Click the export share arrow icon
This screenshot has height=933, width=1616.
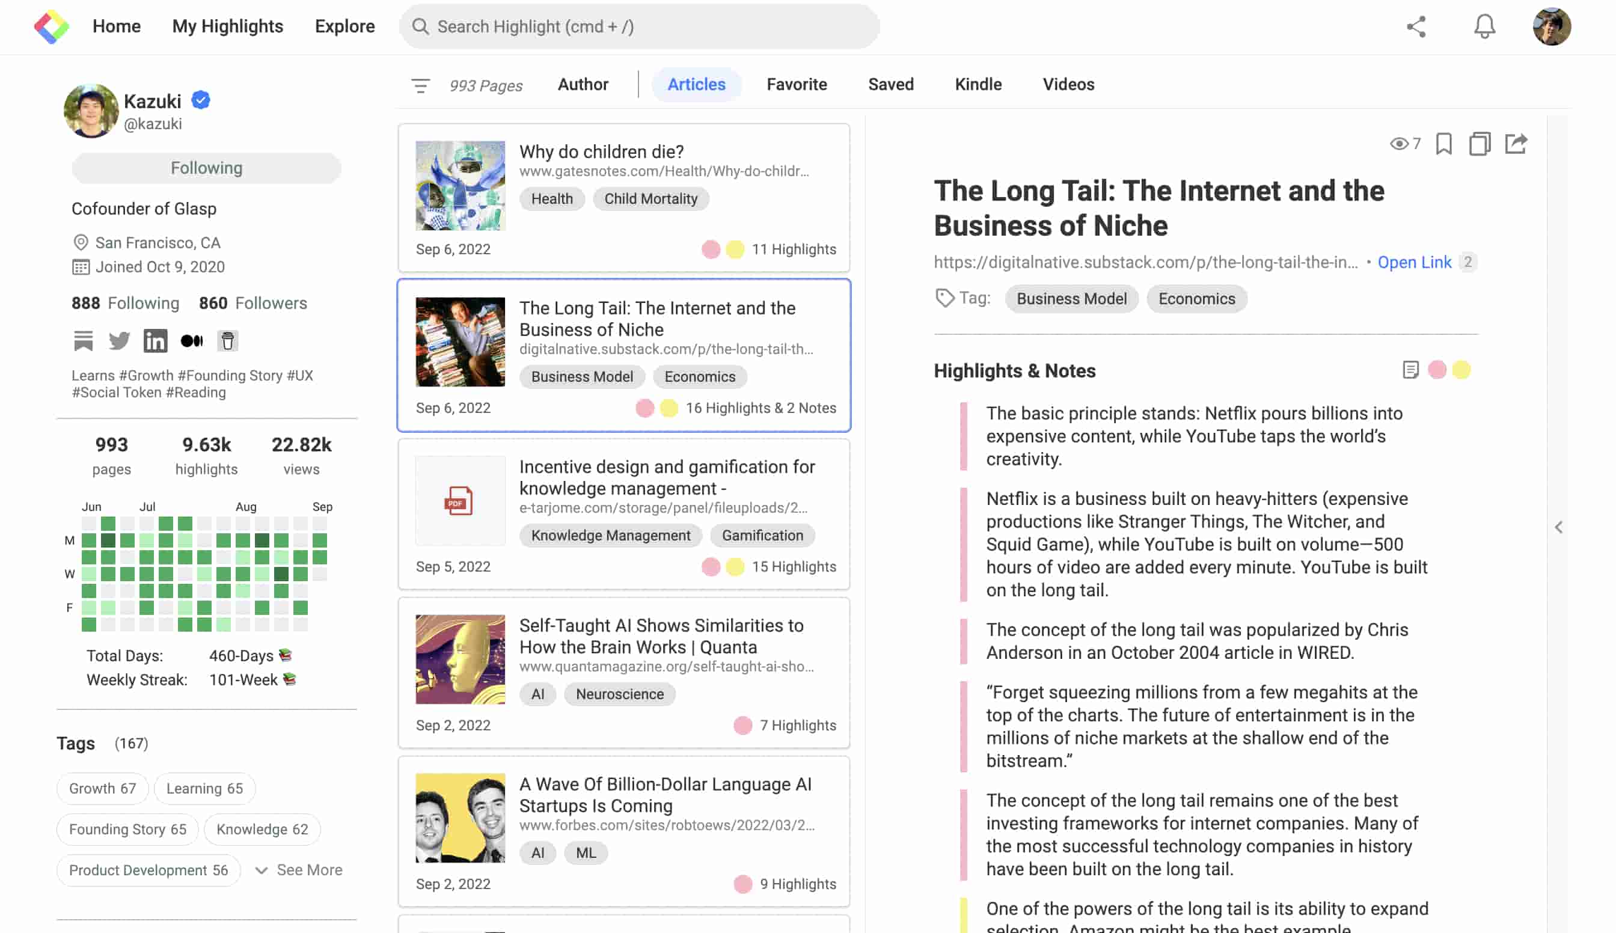click(1516, 144)
